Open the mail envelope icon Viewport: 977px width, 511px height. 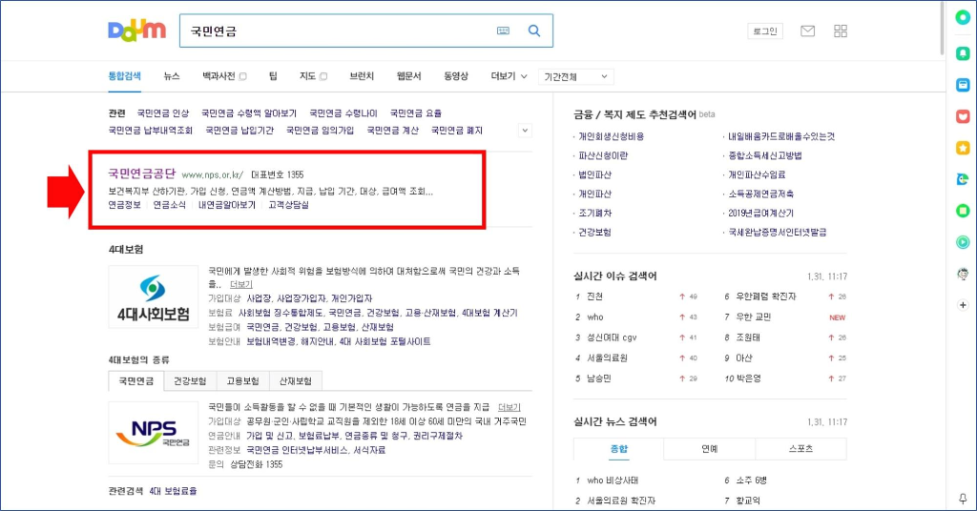pyautogui.click(x=807, y=31)
